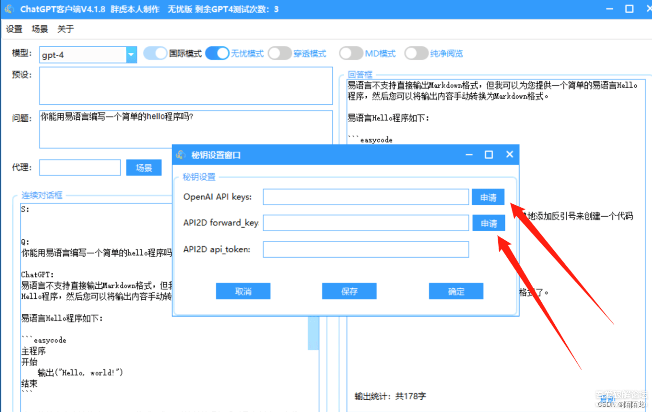Enable the 穿透模式 switch

click(280, 53)
